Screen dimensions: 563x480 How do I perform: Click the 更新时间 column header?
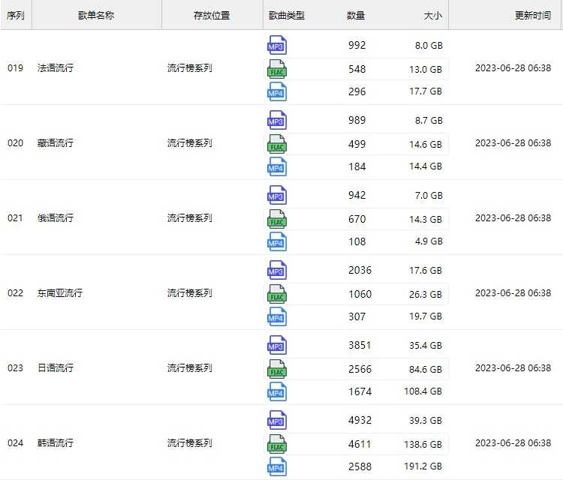(x=533, y=16)
